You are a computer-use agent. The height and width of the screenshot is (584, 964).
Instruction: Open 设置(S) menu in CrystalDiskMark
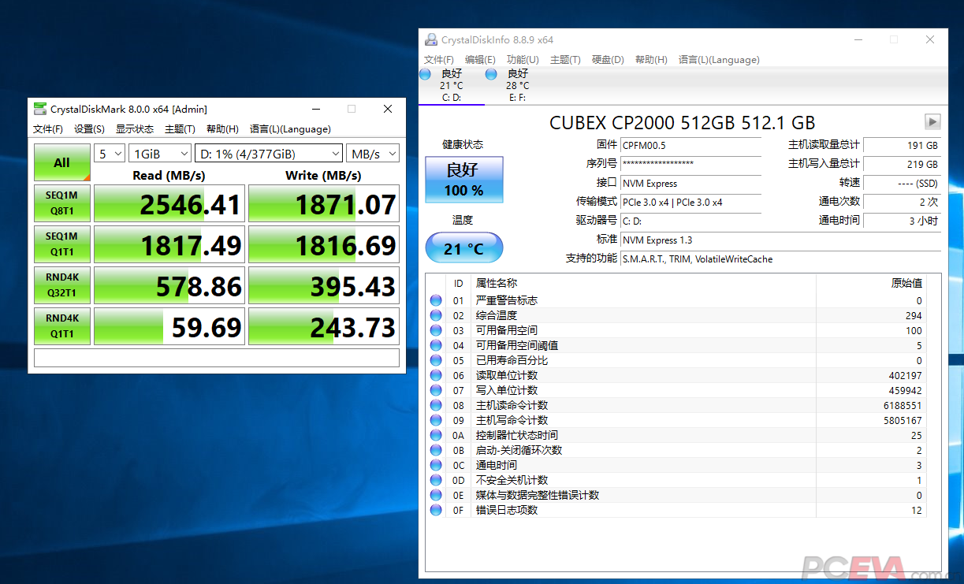coord(90,129)
